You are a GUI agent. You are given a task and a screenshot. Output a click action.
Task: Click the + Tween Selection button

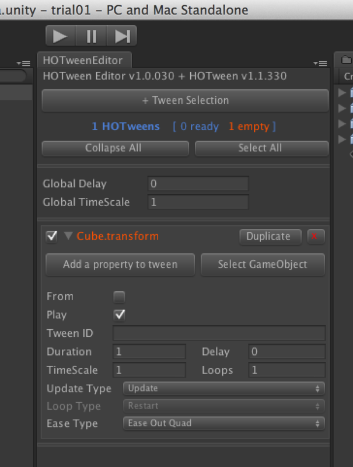point(185,100)
